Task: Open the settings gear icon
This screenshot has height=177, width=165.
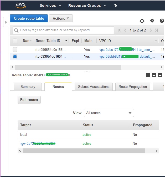Action: click(x=152, y=21)
